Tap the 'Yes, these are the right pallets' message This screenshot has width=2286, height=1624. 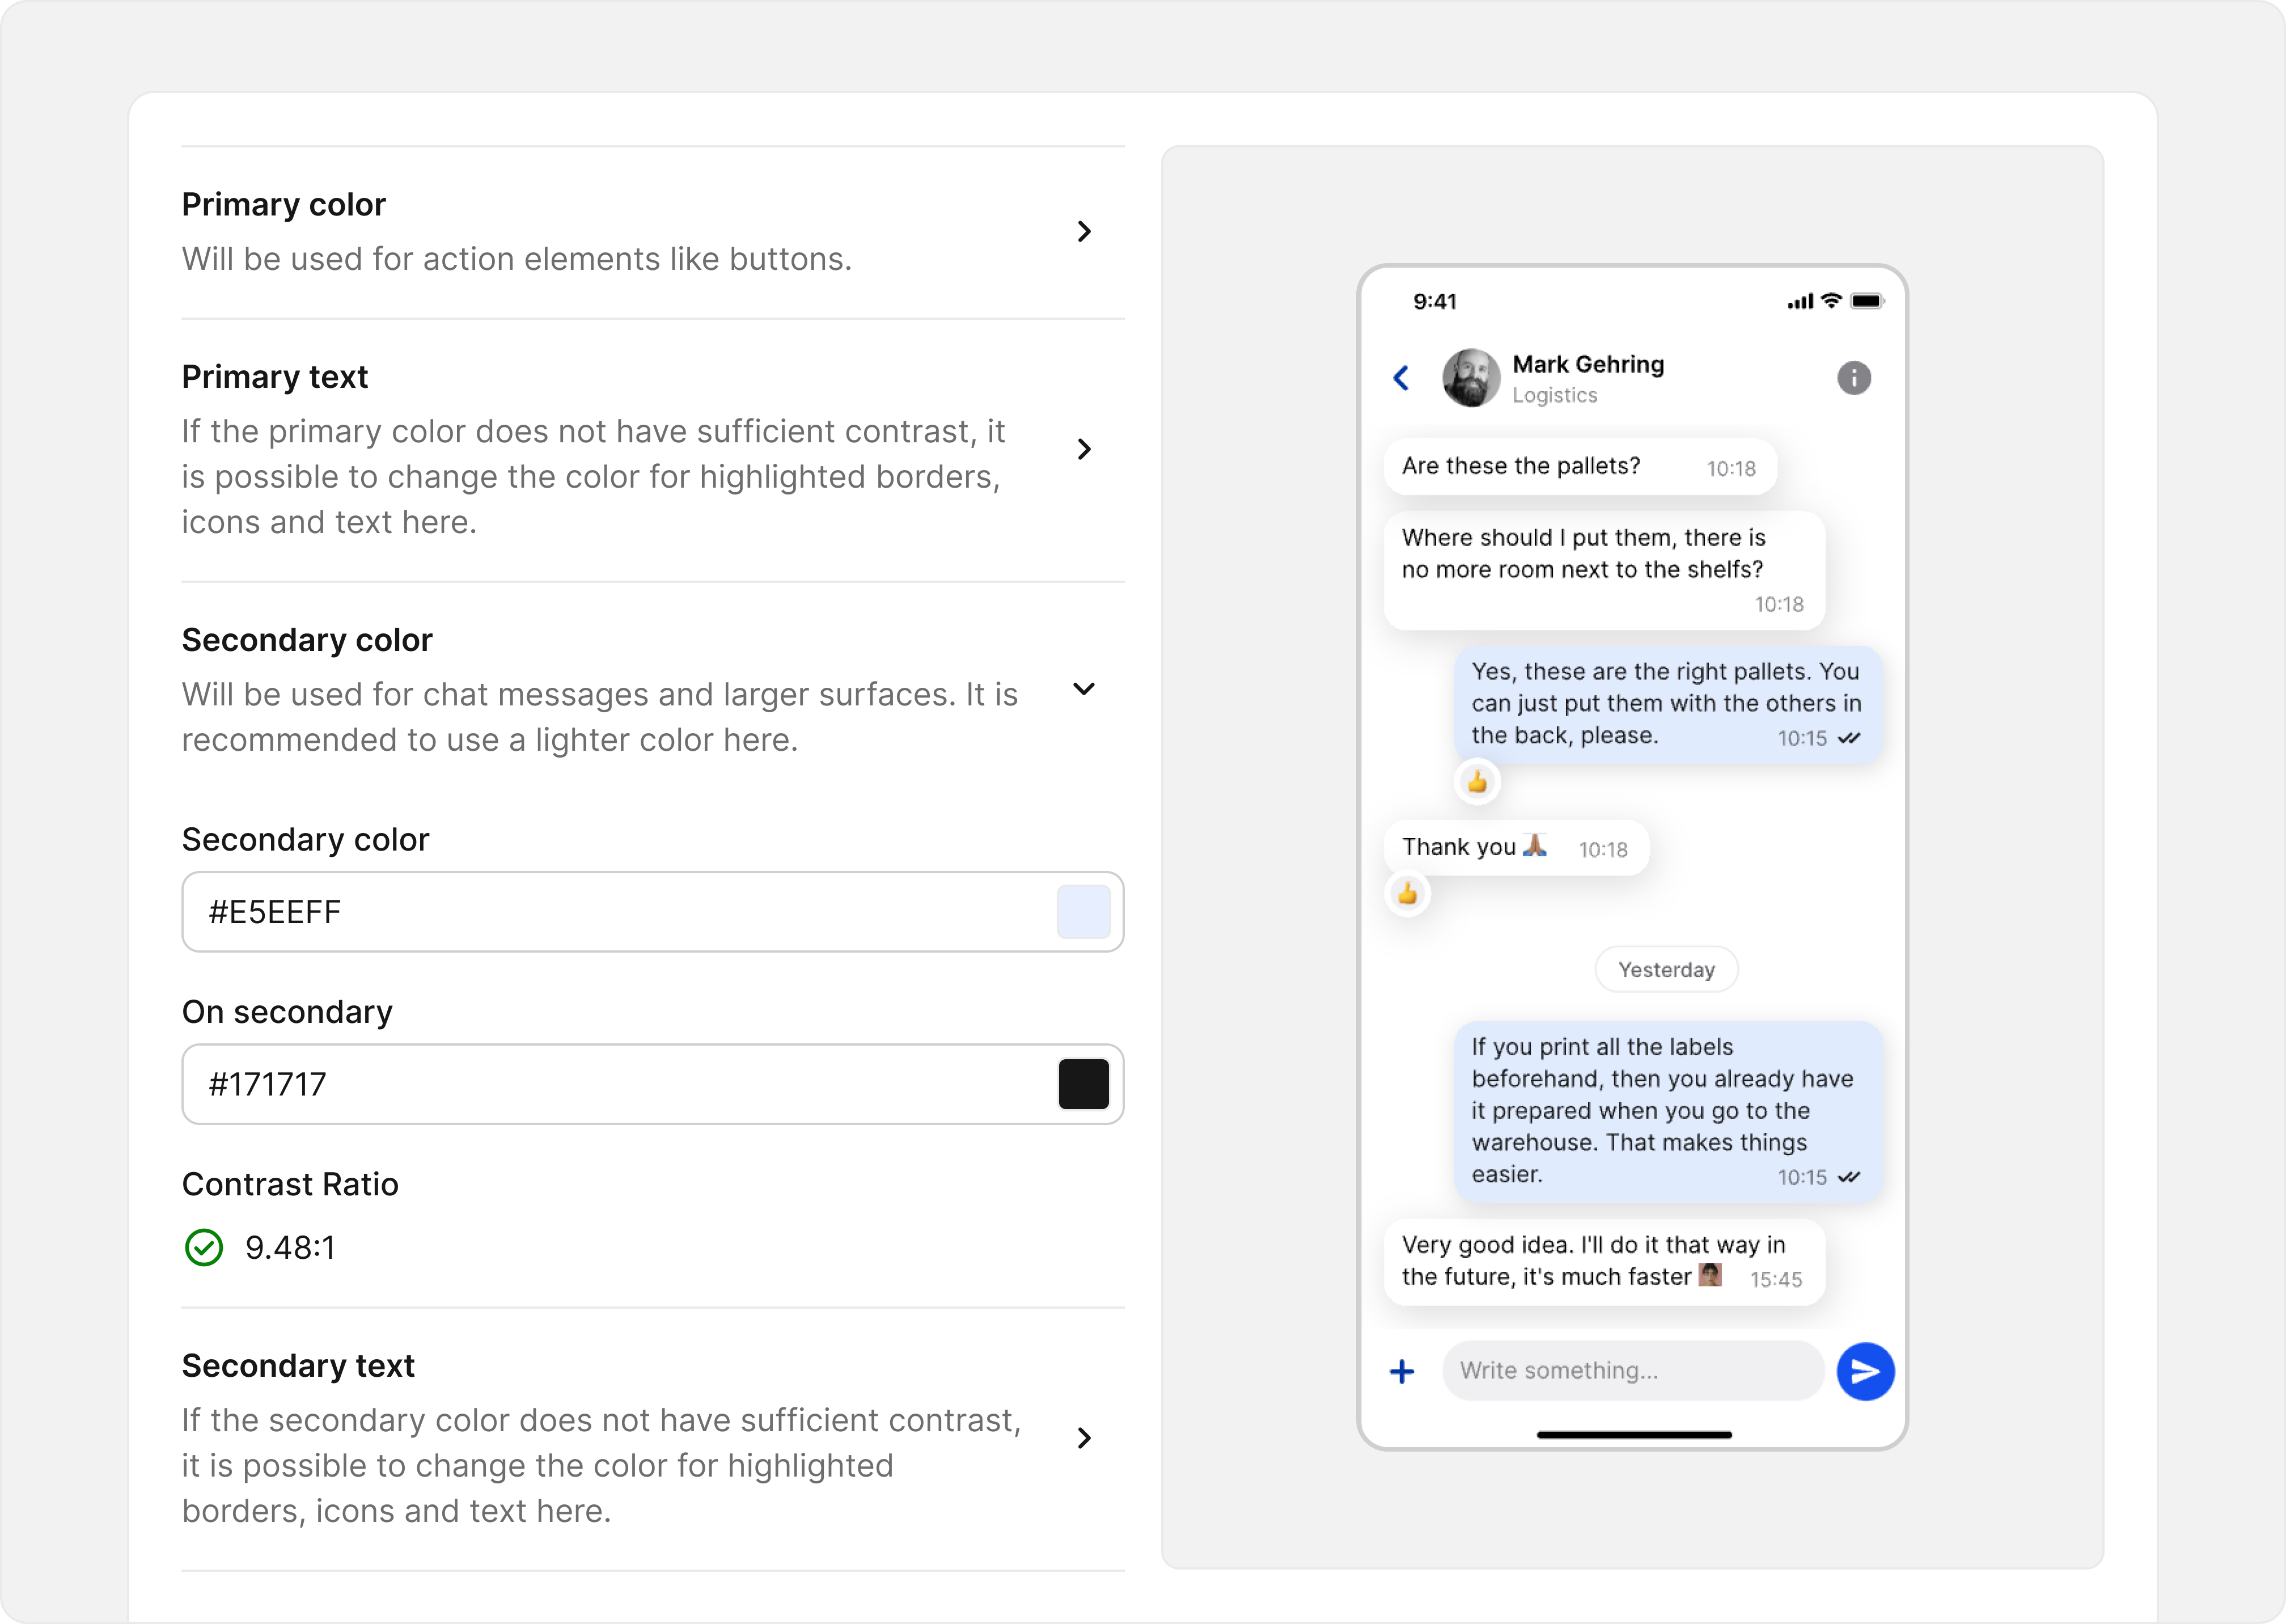pos(1668,705)
